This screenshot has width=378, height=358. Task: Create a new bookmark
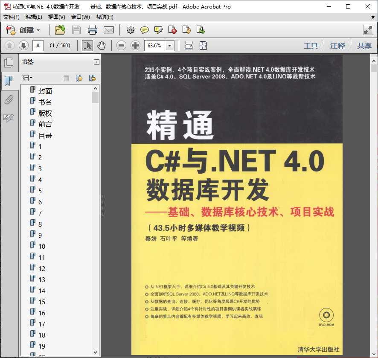coord(79,78)
